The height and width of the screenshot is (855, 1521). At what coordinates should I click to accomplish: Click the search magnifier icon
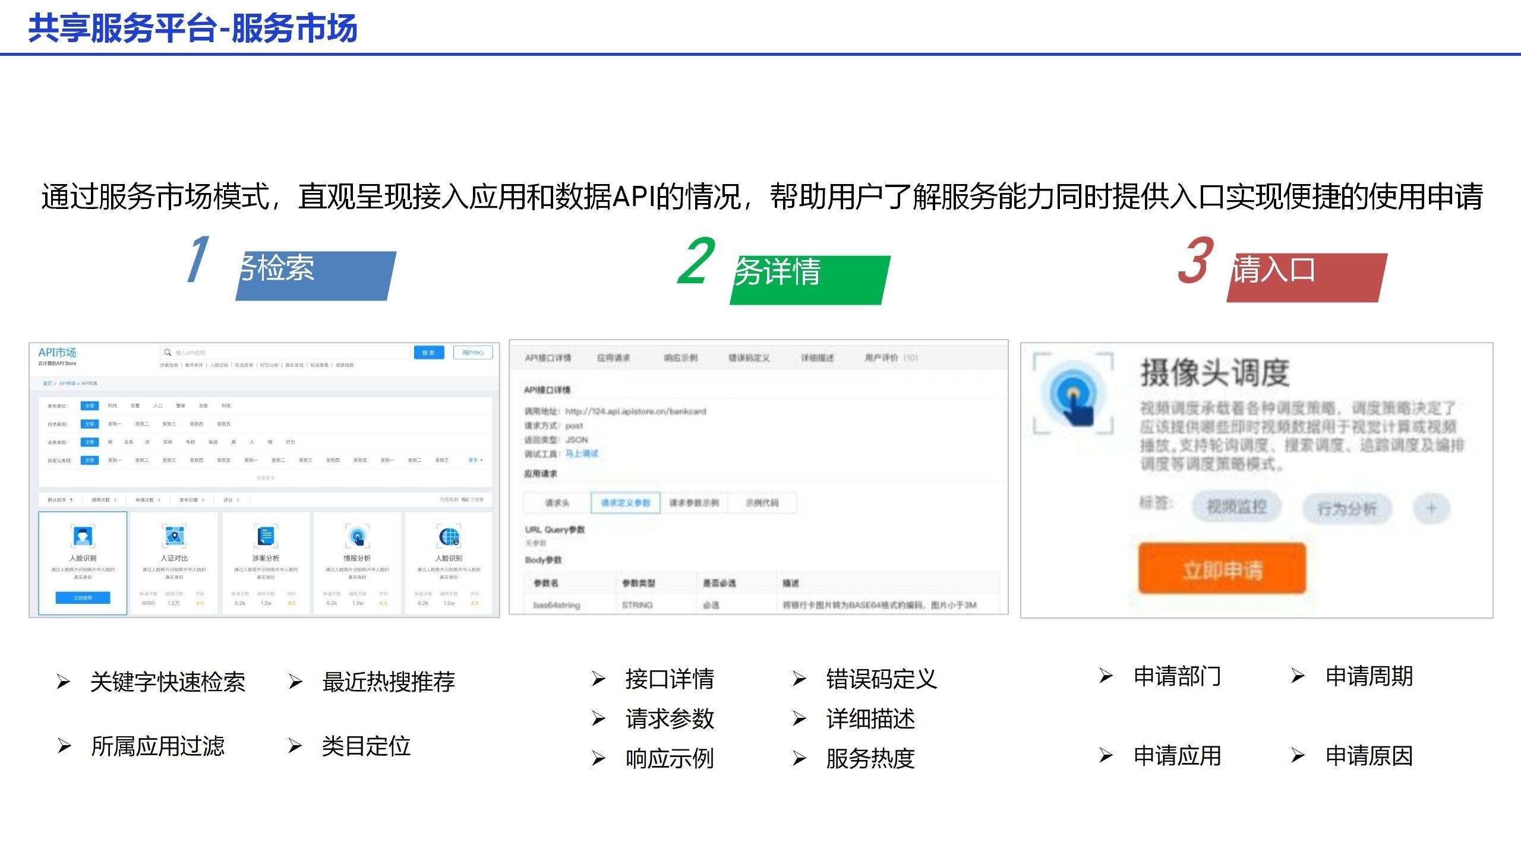tap(168, 353)
